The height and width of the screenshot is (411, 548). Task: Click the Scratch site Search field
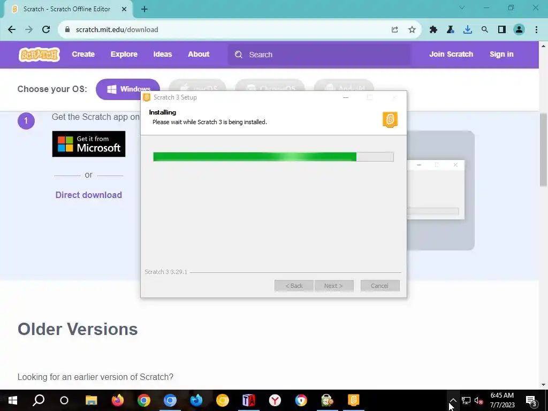click(x=319, y=55)
